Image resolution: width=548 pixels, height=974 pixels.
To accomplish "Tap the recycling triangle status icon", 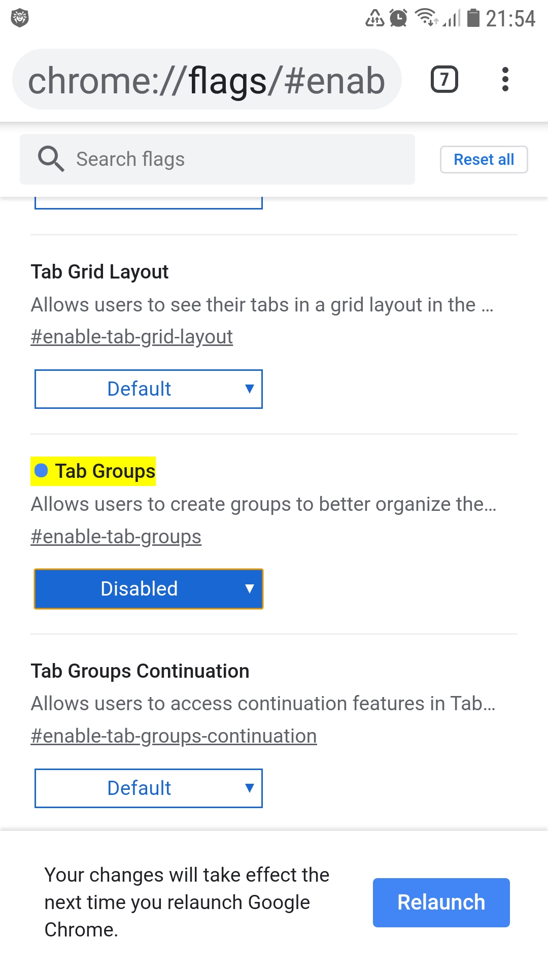I will pyautogui.click(x=375, y=18).
